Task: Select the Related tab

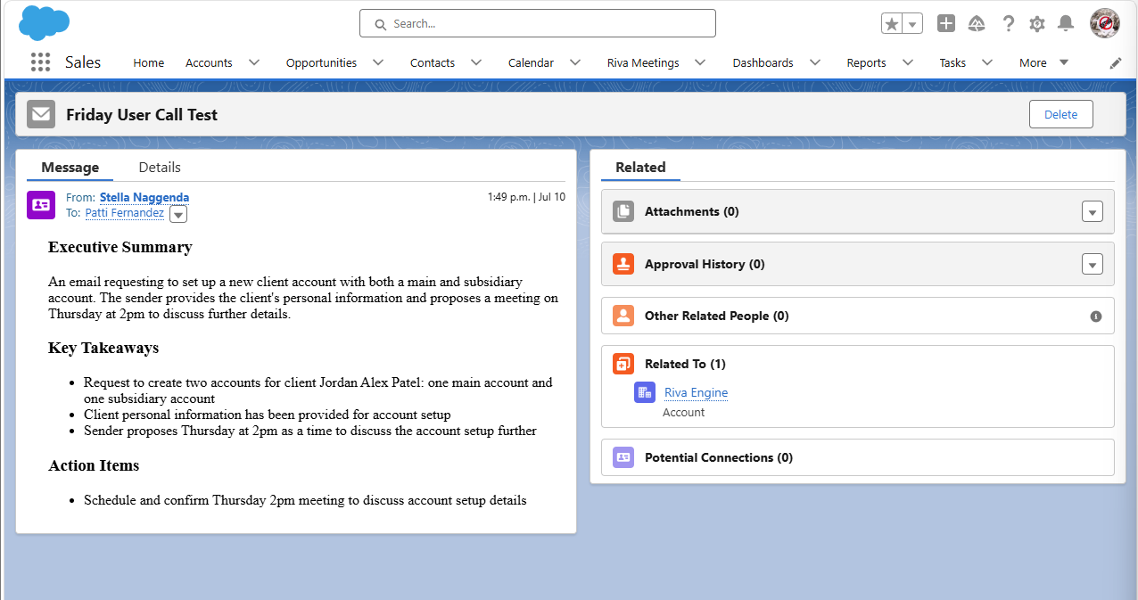Action: (640, 168)
